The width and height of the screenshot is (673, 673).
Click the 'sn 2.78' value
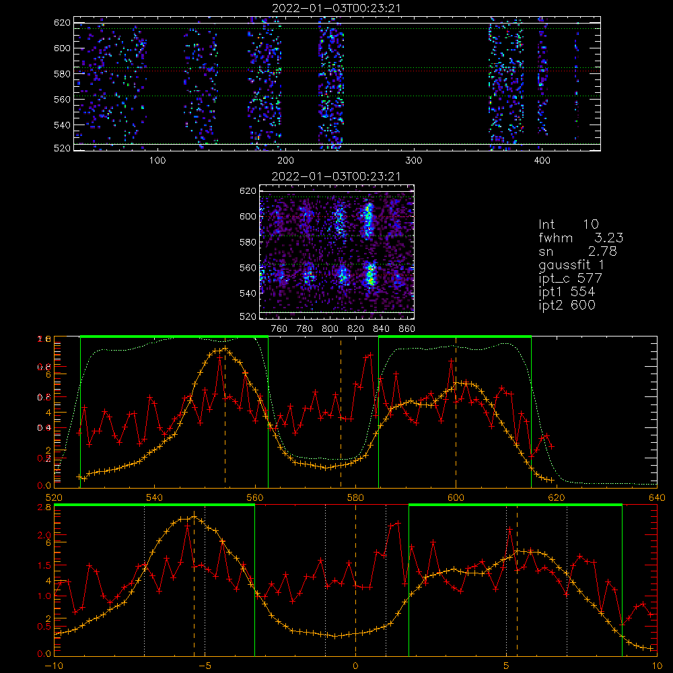577,251
